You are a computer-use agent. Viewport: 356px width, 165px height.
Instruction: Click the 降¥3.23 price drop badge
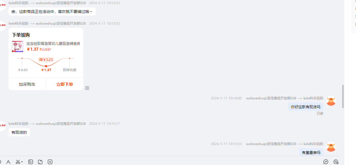(46, 60)
